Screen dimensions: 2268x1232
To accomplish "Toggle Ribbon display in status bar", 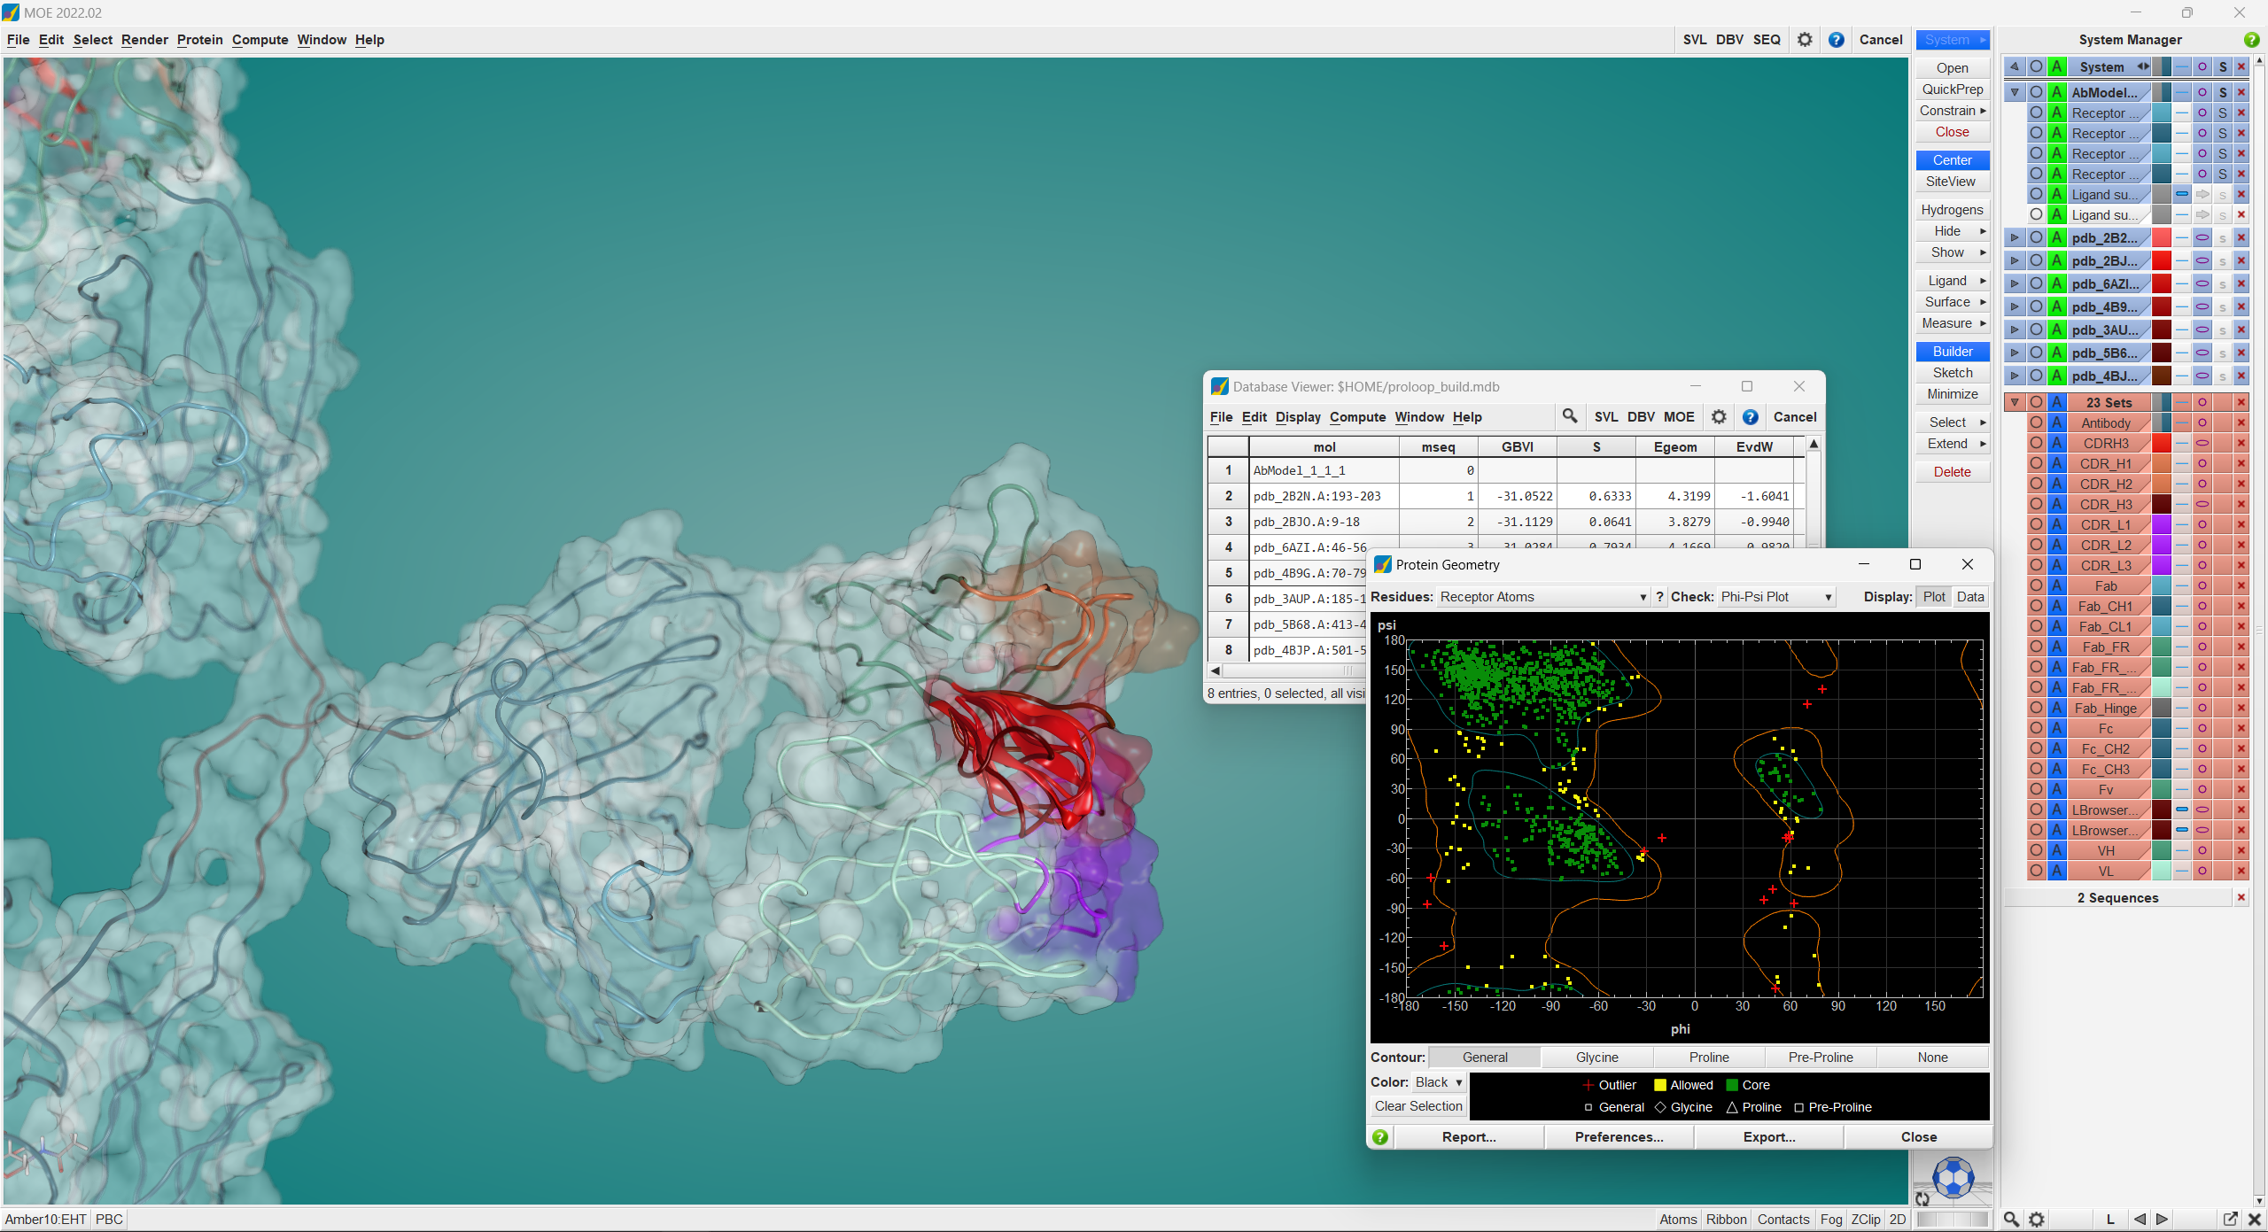I will pyautogui.click(x=1726, y=1220).
